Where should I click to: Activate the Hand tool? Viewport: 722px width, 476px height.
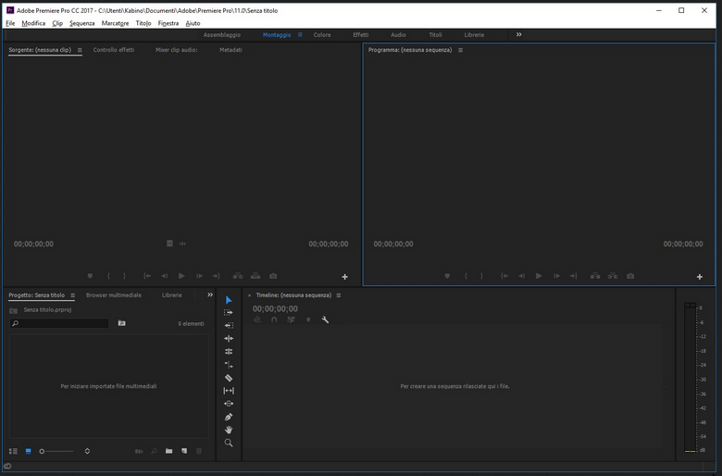(x=229, y=430)
